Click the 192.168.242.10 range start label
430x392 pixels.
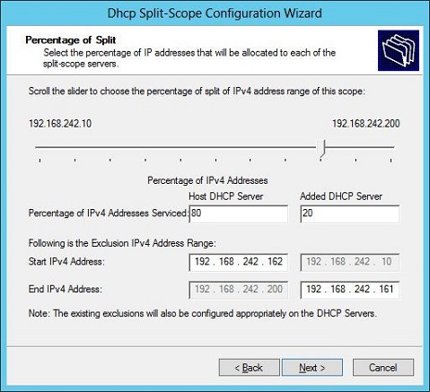[x=60, y=124]
